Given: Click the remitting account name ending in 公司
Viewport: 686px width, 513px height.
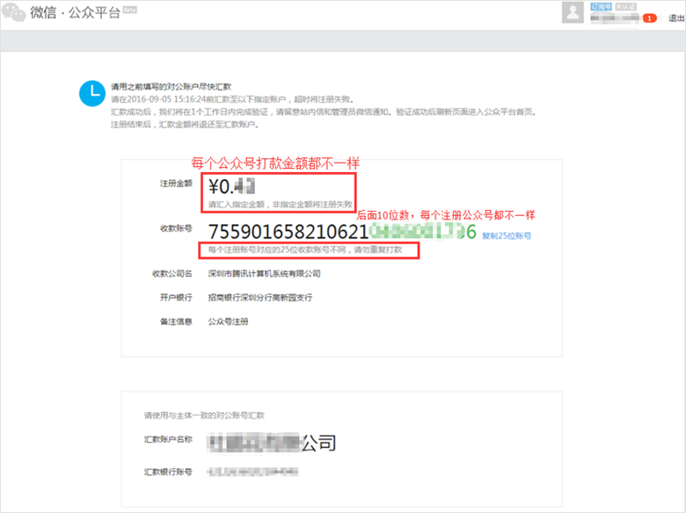Looking at the screenshot, I should tap(271, 442).
